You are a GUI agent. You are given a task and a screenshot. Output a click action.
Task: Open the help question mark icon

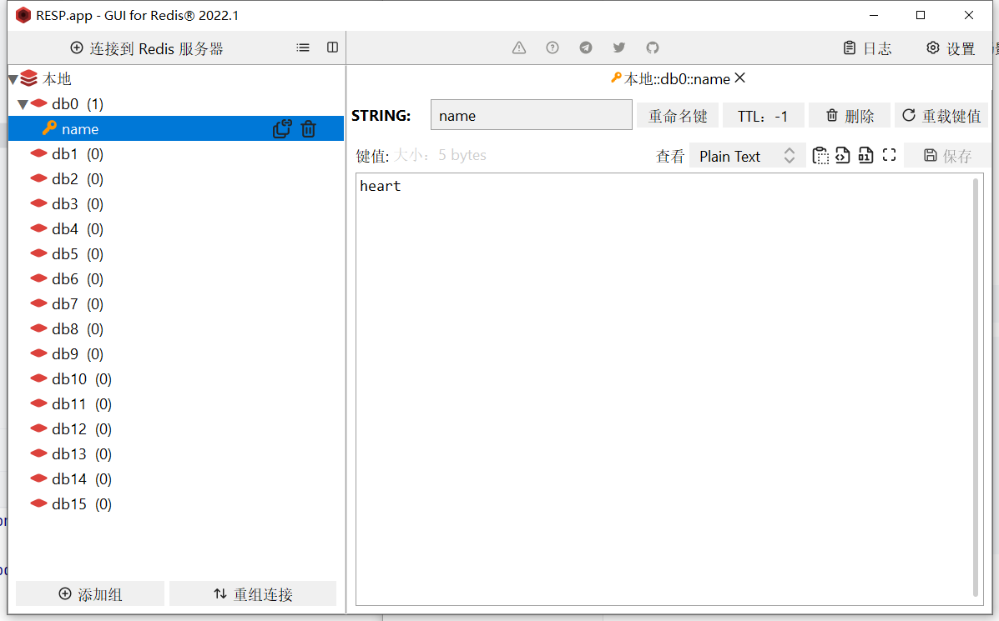552,48
